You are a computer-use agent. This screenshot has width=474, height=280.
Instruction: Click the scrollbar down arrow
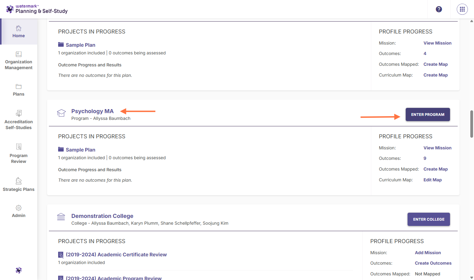click(472, 278)
